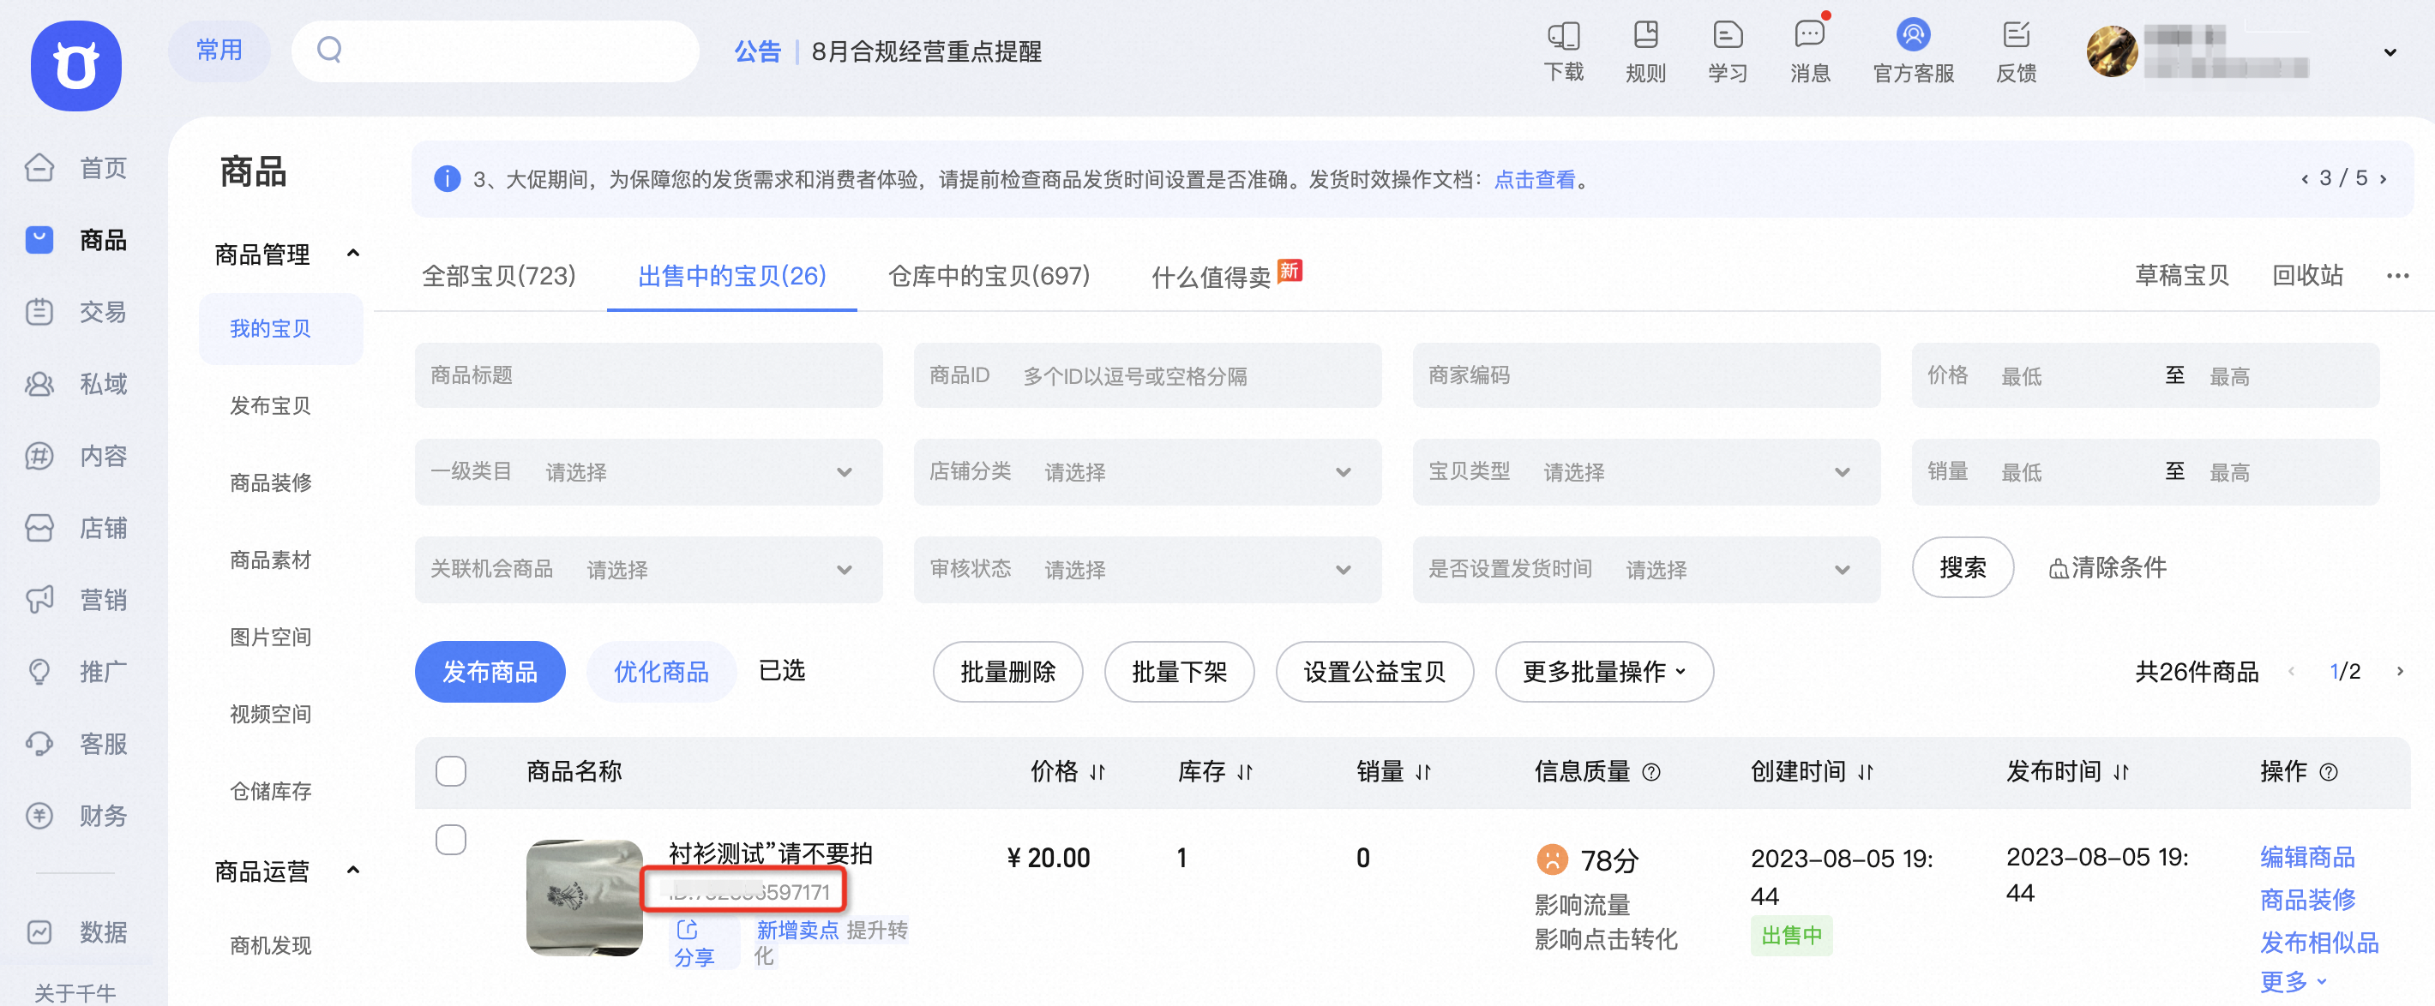Click the 分享 share icon
The height and width of the screenshot is (1006, 2435).
coord(688,930)
